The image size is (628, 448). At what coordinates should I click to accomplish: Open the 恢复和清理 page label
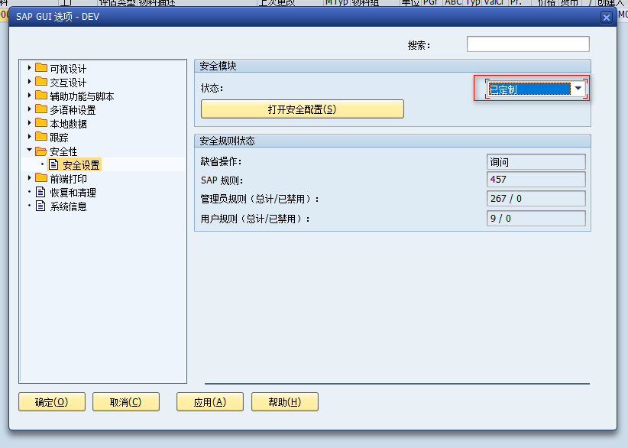73,193
